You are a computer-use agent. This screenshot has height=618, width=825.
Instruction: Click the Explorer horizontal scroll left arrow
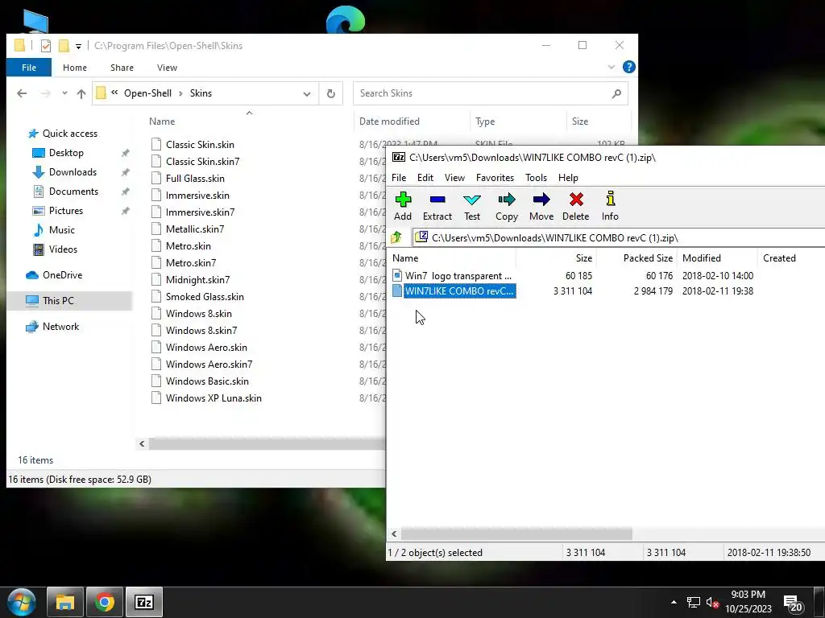coord(142,444)
